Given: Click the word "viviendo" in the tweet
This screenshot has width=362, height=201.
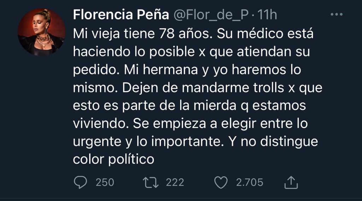Looking at the screenshot, I should [100, 123].
